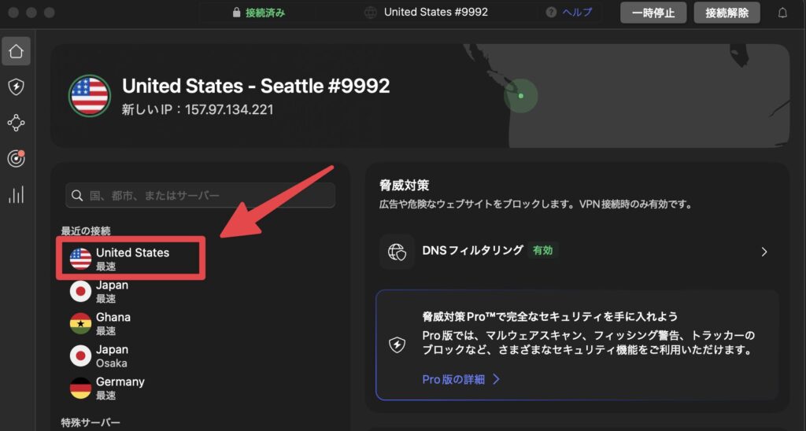This screenshot has width=806, height=431.
Task: Click the United States flag in recent connections
Action: pos(80,259)
